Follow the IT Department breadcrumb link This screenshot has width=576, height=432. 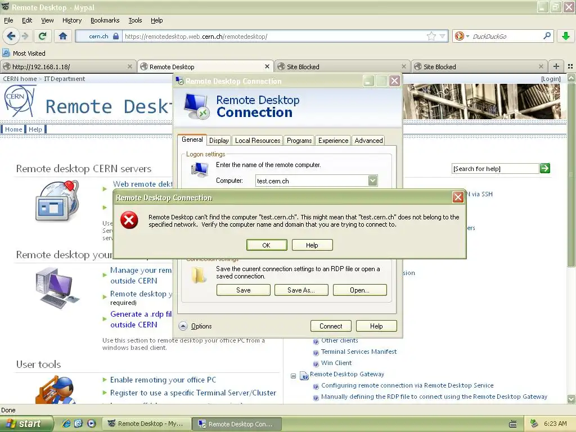coord(64,79)
